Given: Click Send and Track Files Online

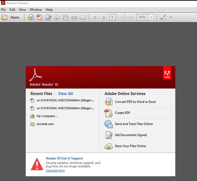Looking at the screenshot, I should (134, 124).
